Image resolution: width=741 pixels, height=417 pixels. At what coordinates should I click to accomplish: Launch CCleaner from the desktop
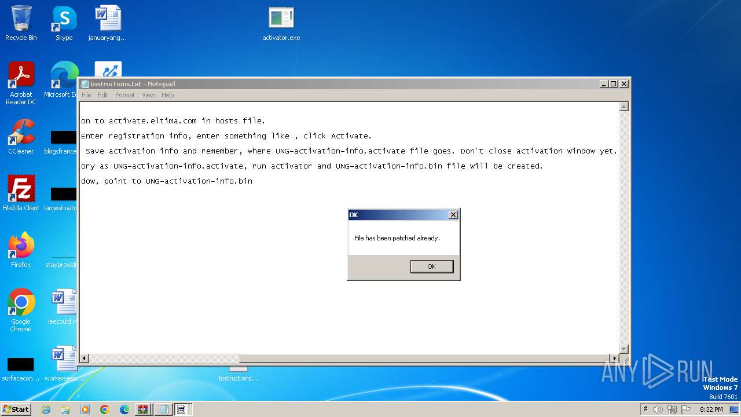tap(21, 137)
